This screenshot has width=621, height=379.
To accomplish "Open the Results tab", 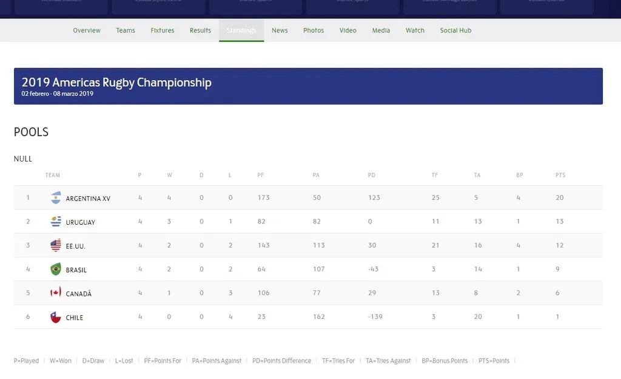I will click(200, 30).
